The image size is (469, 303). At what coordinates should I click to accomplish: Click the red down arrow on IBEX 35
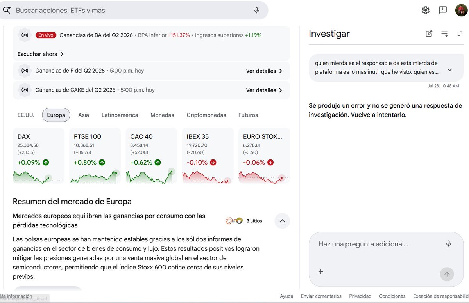point(213,163)
